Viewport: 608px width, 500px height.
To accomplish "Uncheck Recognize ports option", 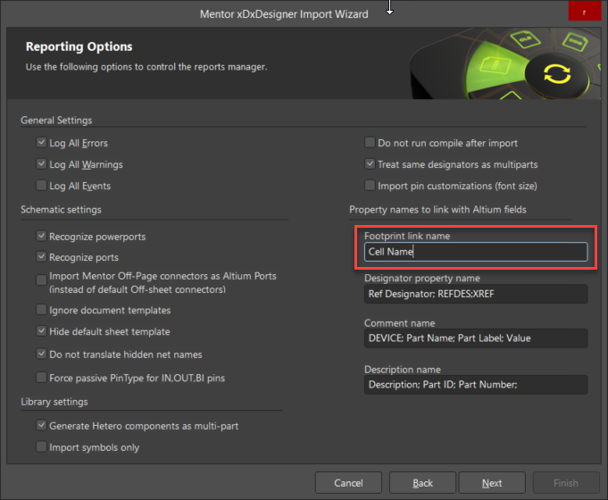I will [41, 256].
